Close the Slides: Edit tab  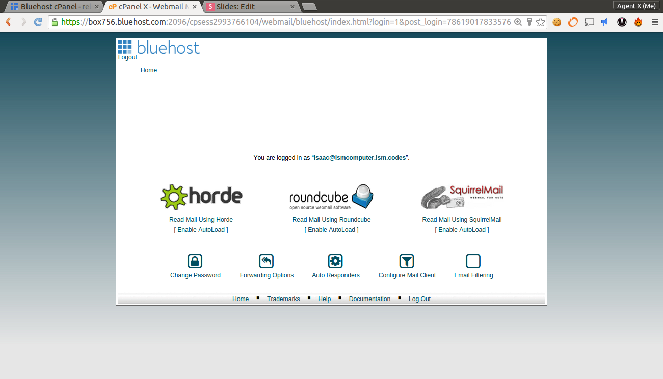click(293, 7)
